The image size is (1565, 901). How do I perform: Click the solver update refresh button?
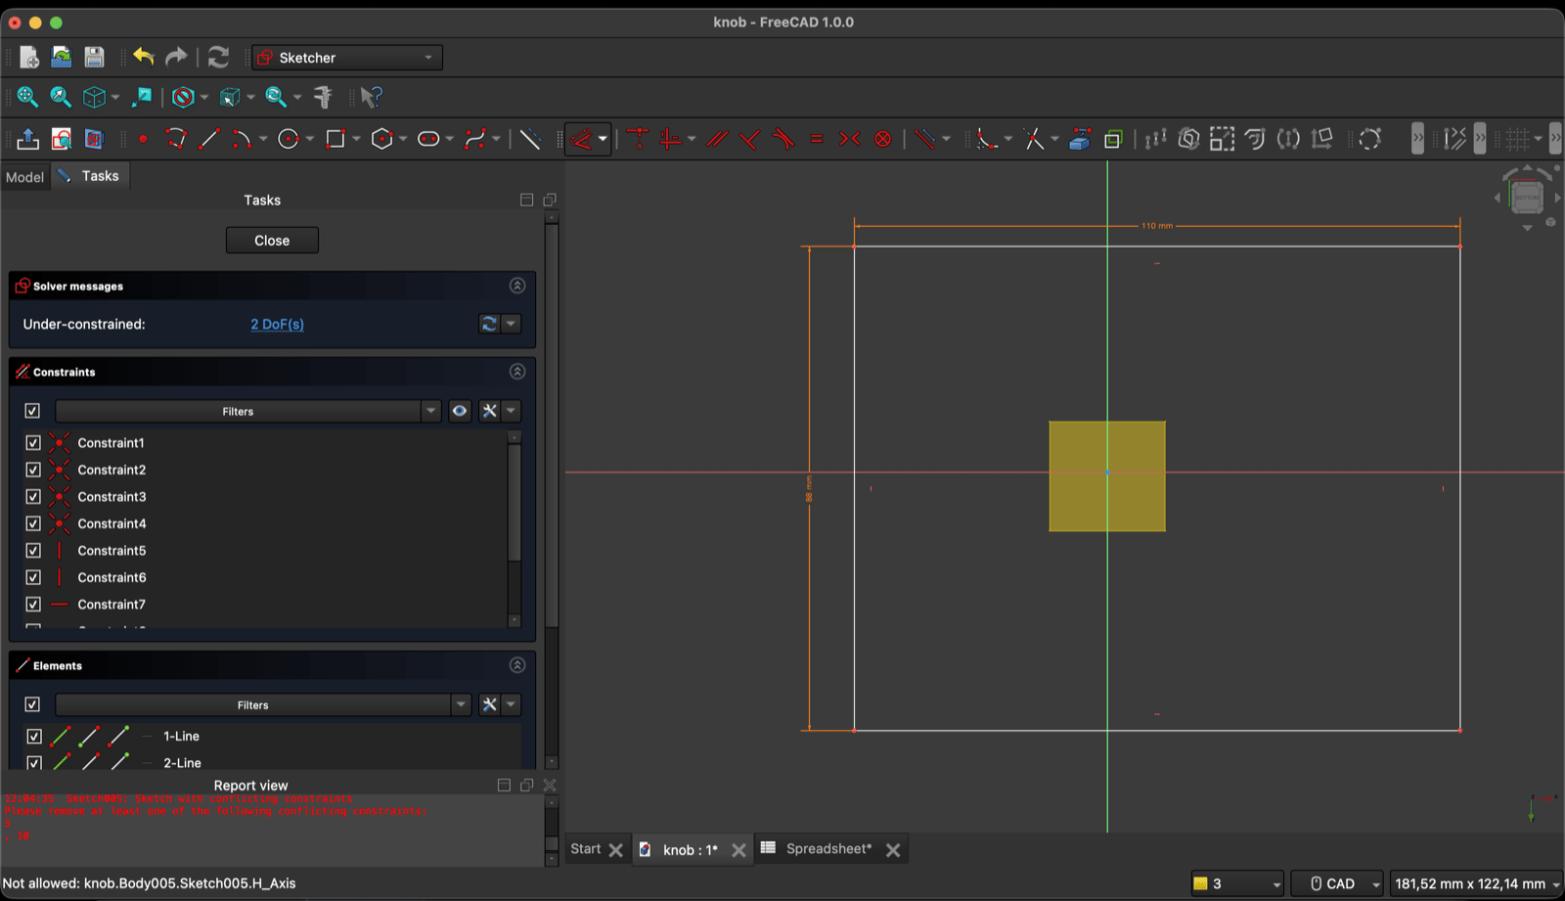pyautogui.click(x=489, y=324)
